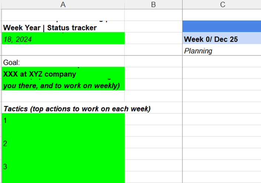Click the green cell numbered 3
The width and height of the screenshot is (261, 183).
click(x=63, y=166)
